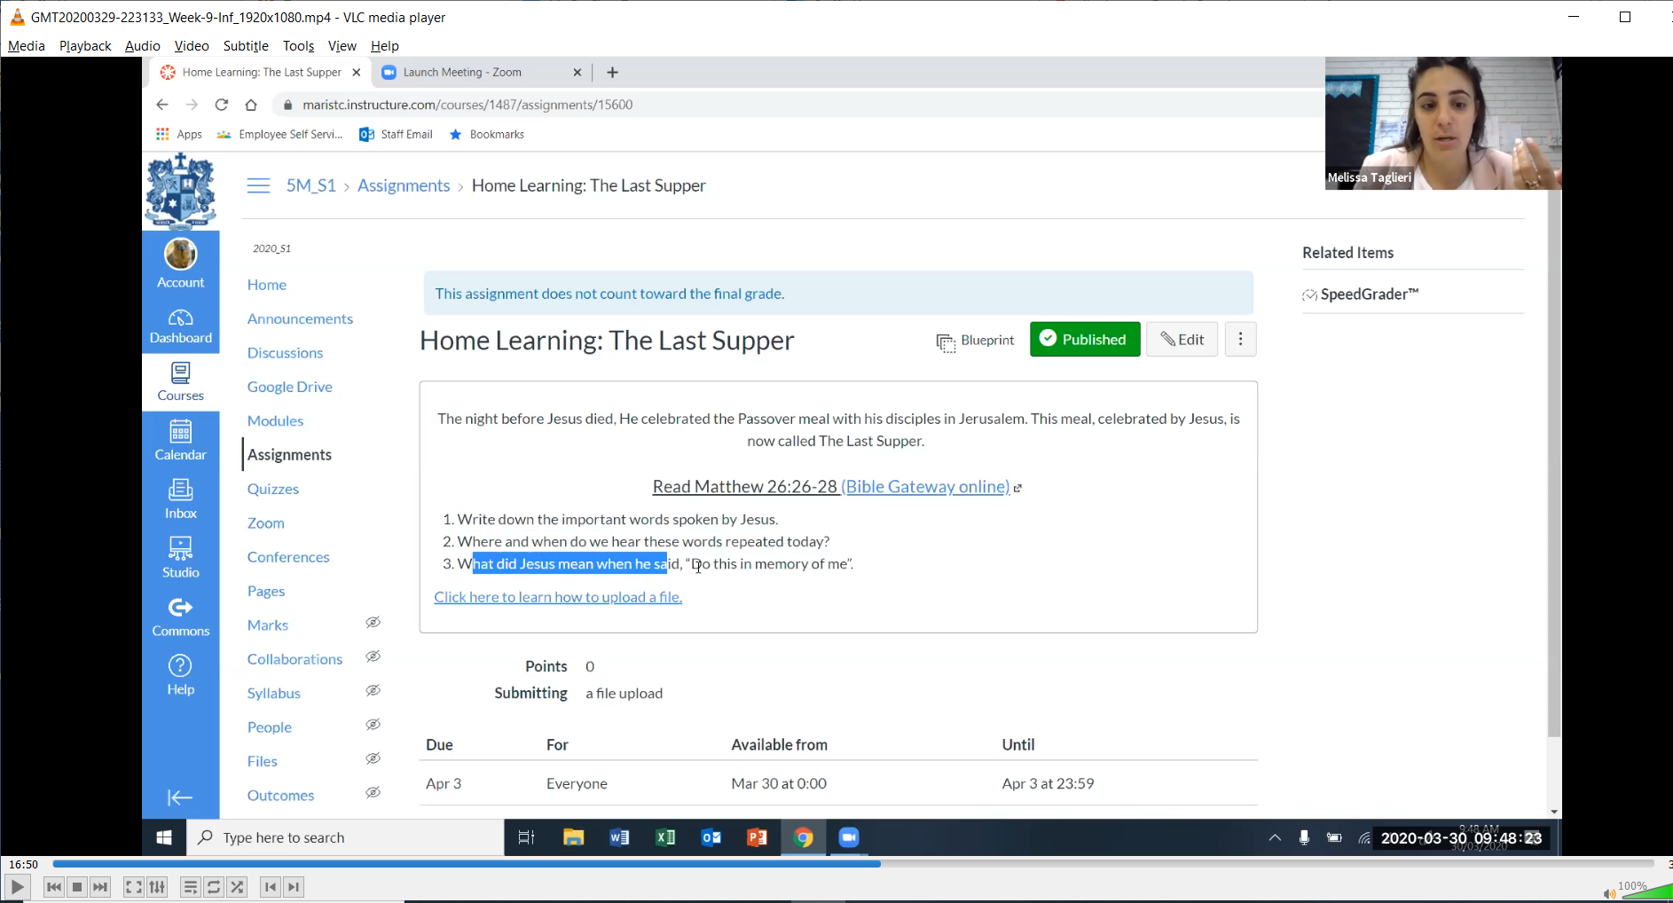Enable random shuffle playback
Viewport: 1673px width, 903px height.
tap(237, 887)
